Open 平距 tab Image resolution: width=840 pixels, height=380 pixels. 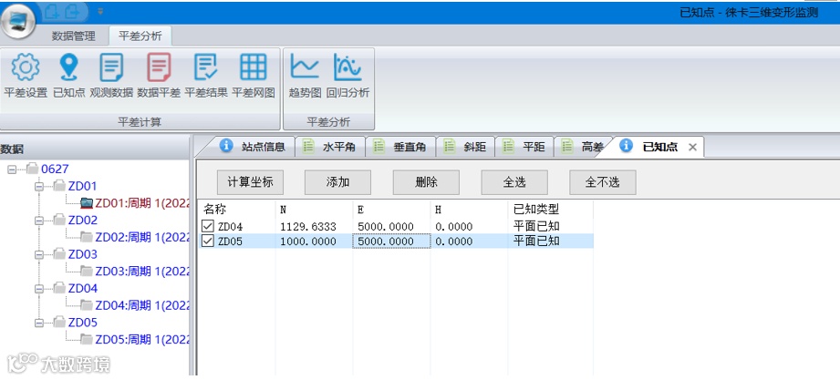pos(525,147)
